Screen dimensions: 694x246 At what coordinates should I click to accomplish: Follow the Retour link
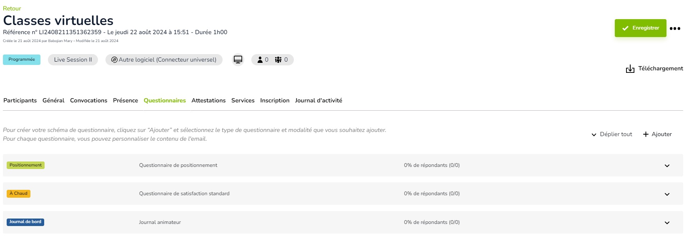(12, 8)
